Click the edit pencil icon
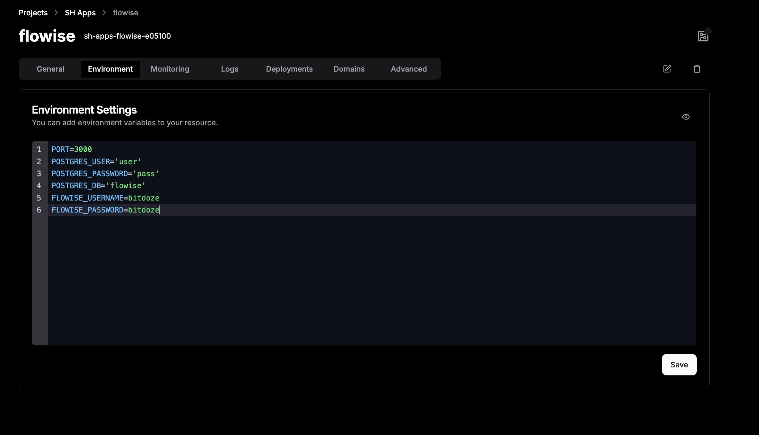 [x=667, y=69]
